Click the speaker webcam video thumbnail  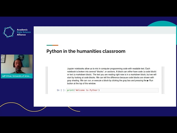click(17, 64)
